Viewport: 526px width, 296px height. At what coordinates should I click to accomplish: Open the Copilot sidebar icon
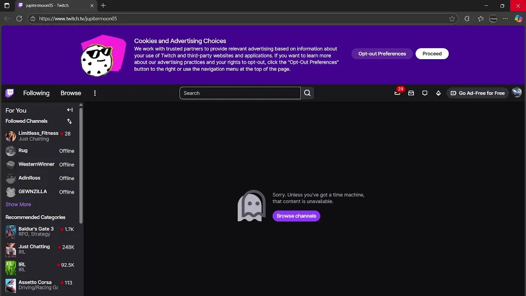coord(519,18)
